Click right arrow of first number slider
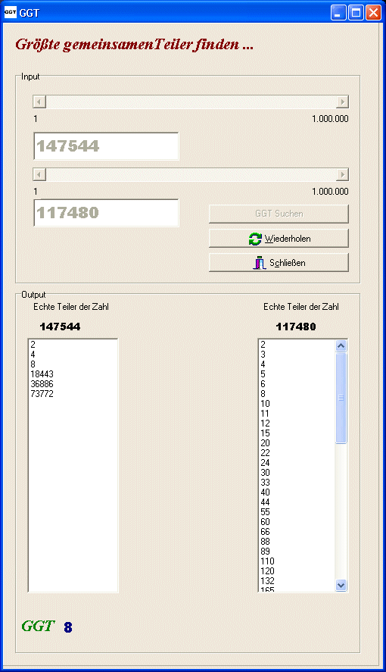The height and width of the screenshot is (672, 386). (x=342, y=102)
